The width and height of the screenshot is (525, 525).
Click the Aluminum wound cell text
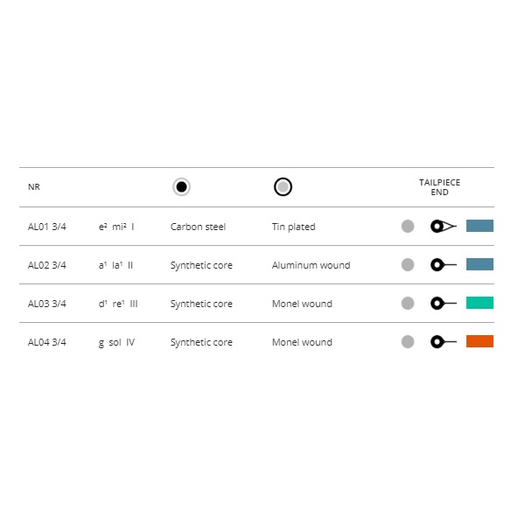click(311, 265)
